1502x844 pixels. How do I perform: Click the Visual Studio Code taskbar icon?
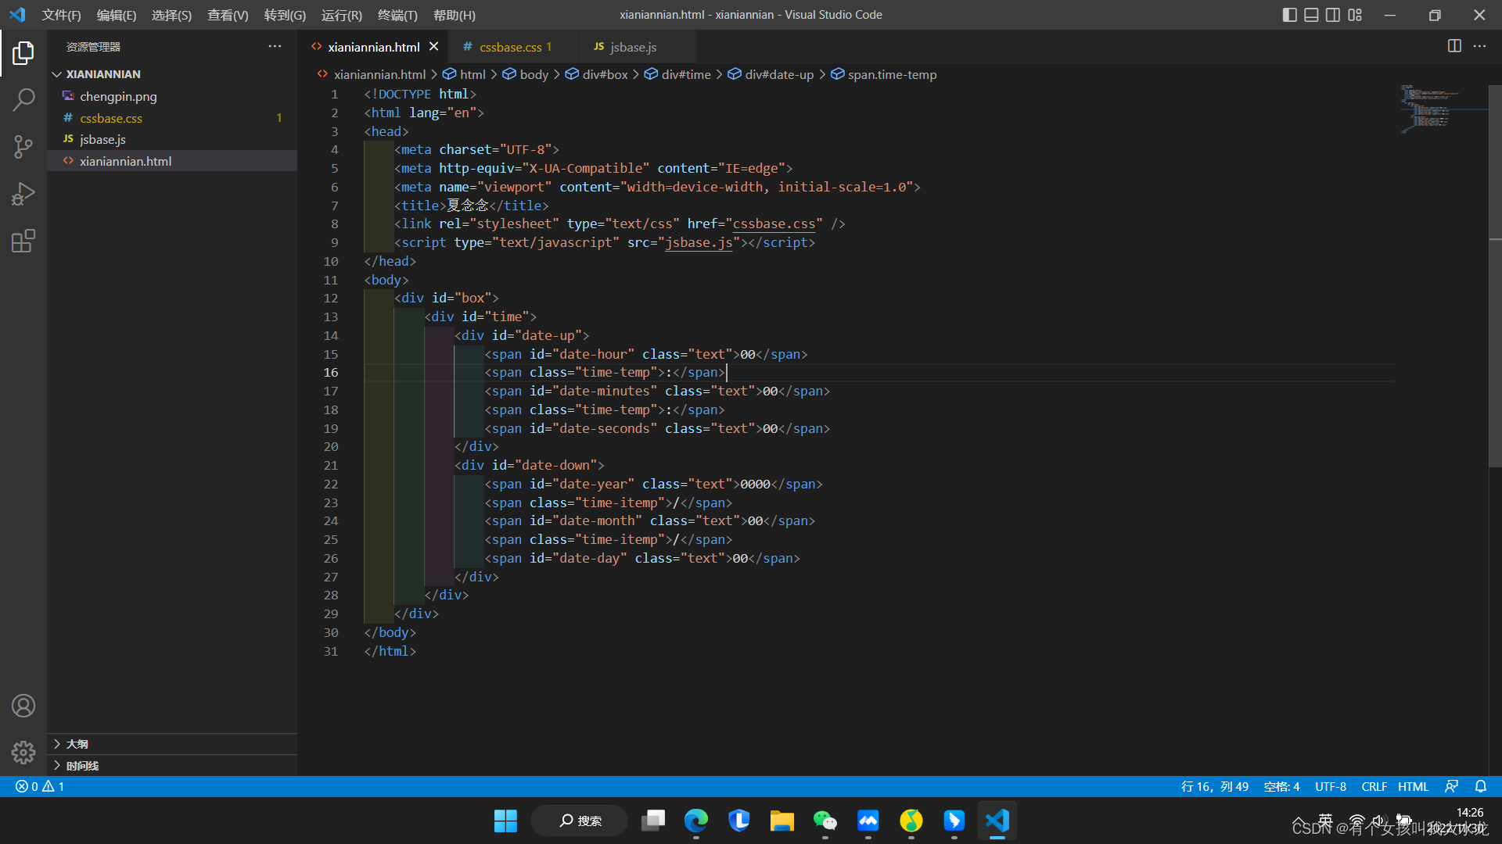click(x=997, y=821)
